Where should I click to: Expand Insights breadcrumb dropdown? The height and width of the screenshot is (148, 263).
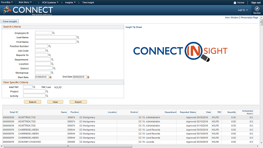[70, 2]
